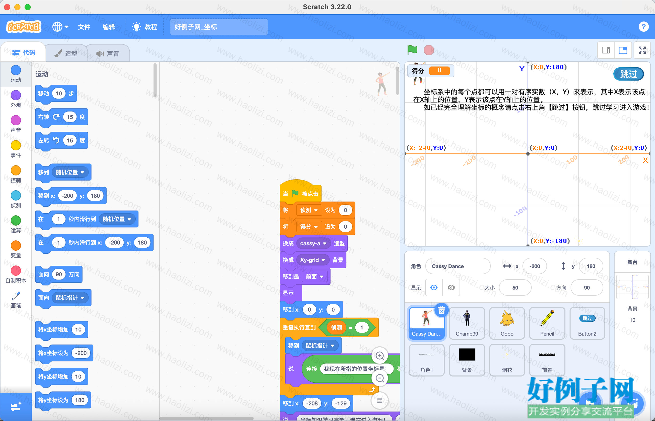
Task: Switch to the 代码 tab
Action: (x=24, y=52)
